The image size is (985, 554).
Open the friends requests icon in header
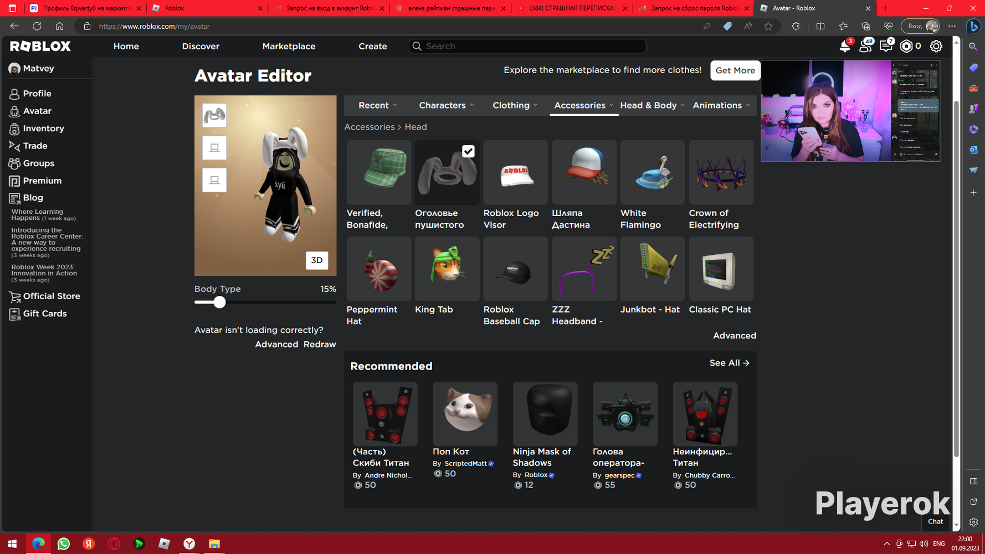[x=865, y=46]
